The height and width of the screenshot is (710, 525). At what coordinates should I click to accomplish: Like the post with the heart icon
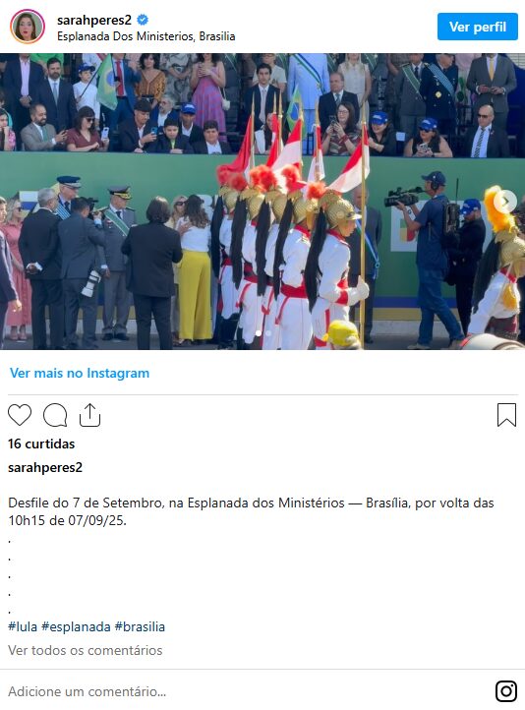point(20,415)
